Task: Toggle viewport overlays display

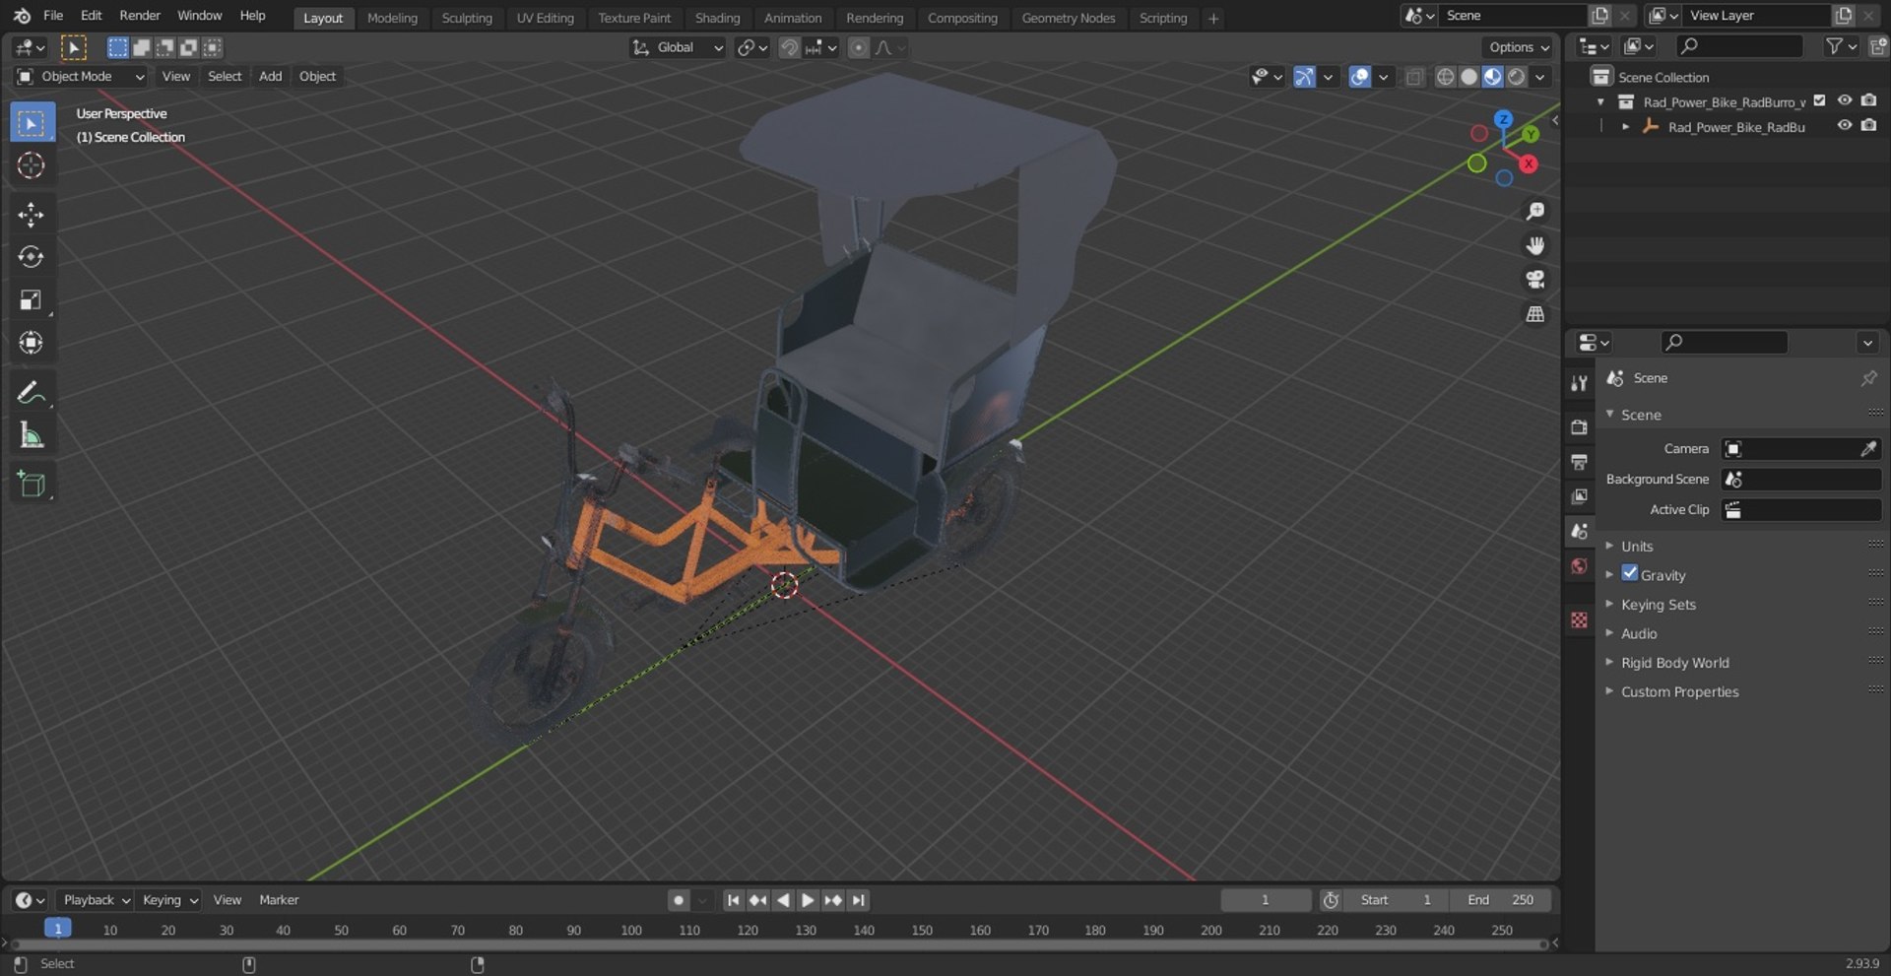Action: tap(1360, 77)
